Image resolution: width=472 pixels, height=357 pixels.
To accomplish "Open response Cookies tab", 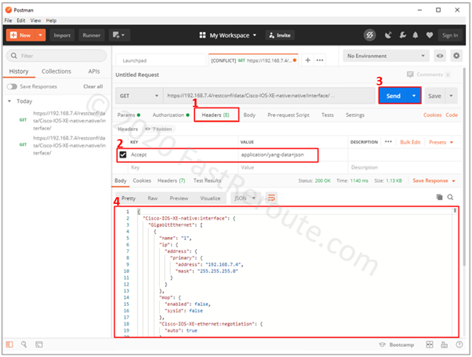I will coord(142,180).
